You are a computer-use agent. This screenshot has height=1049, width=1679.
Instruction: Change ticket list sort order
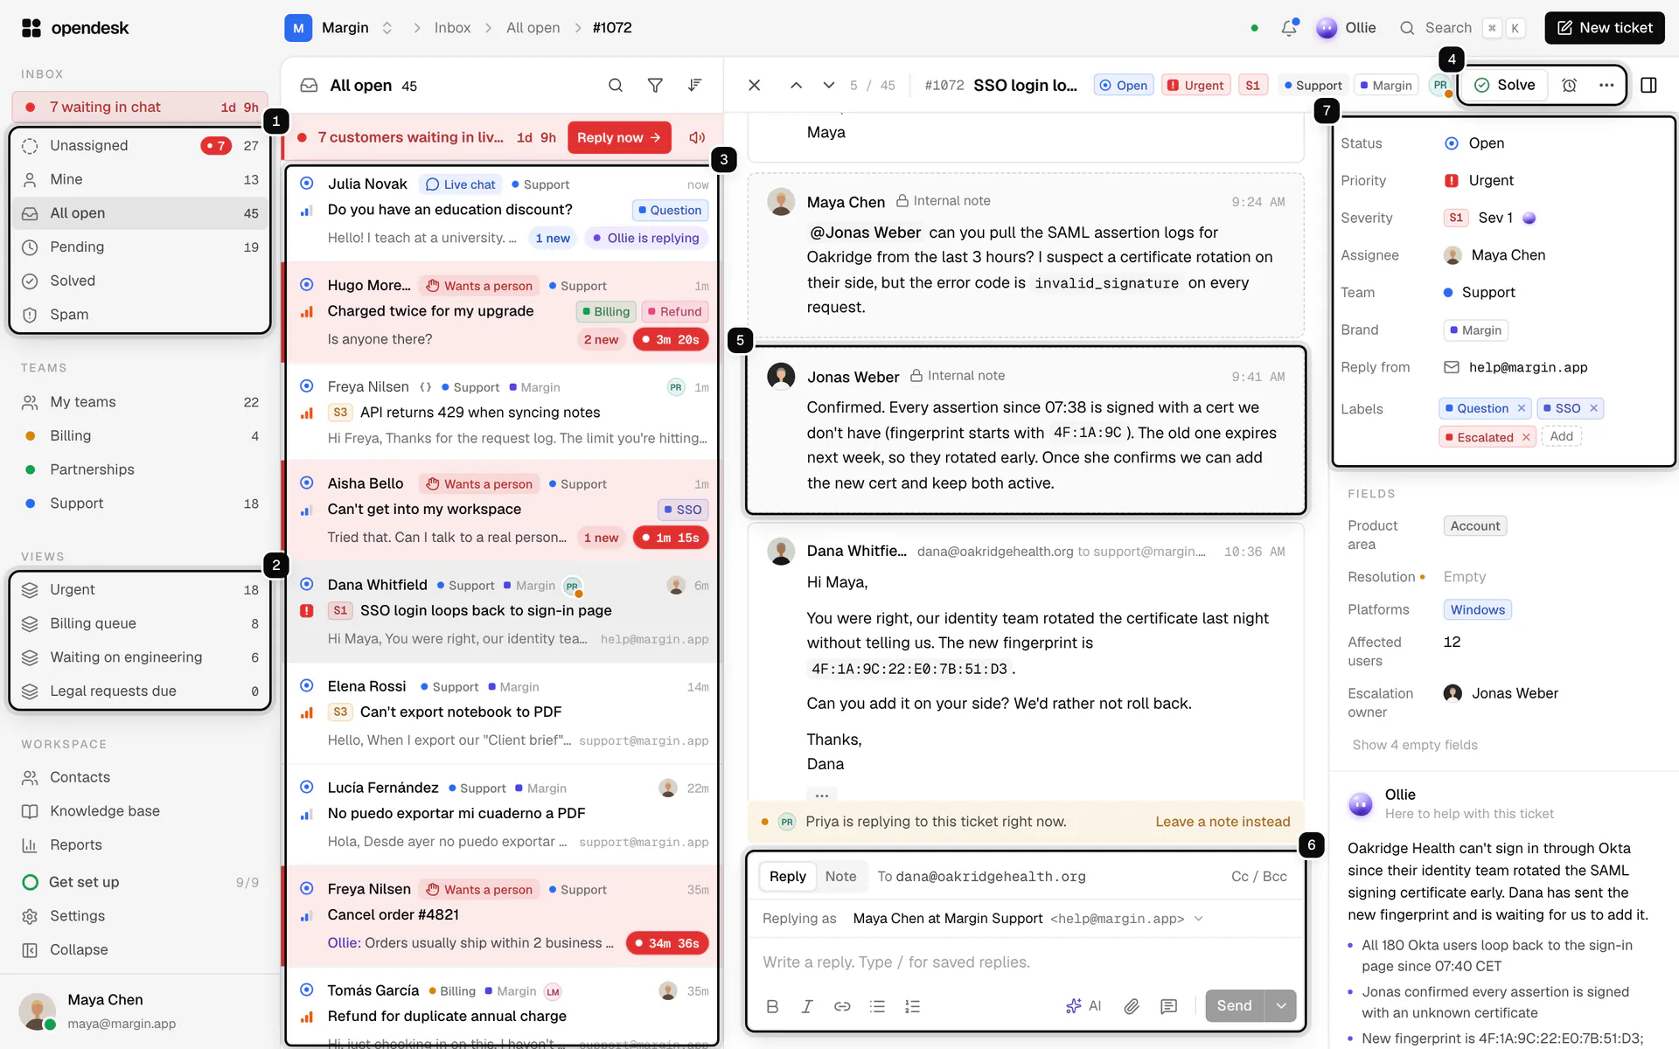[694, 85]
